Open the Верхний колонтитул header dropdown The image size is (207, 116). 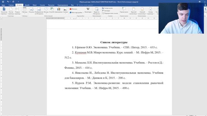pos(134,11)
